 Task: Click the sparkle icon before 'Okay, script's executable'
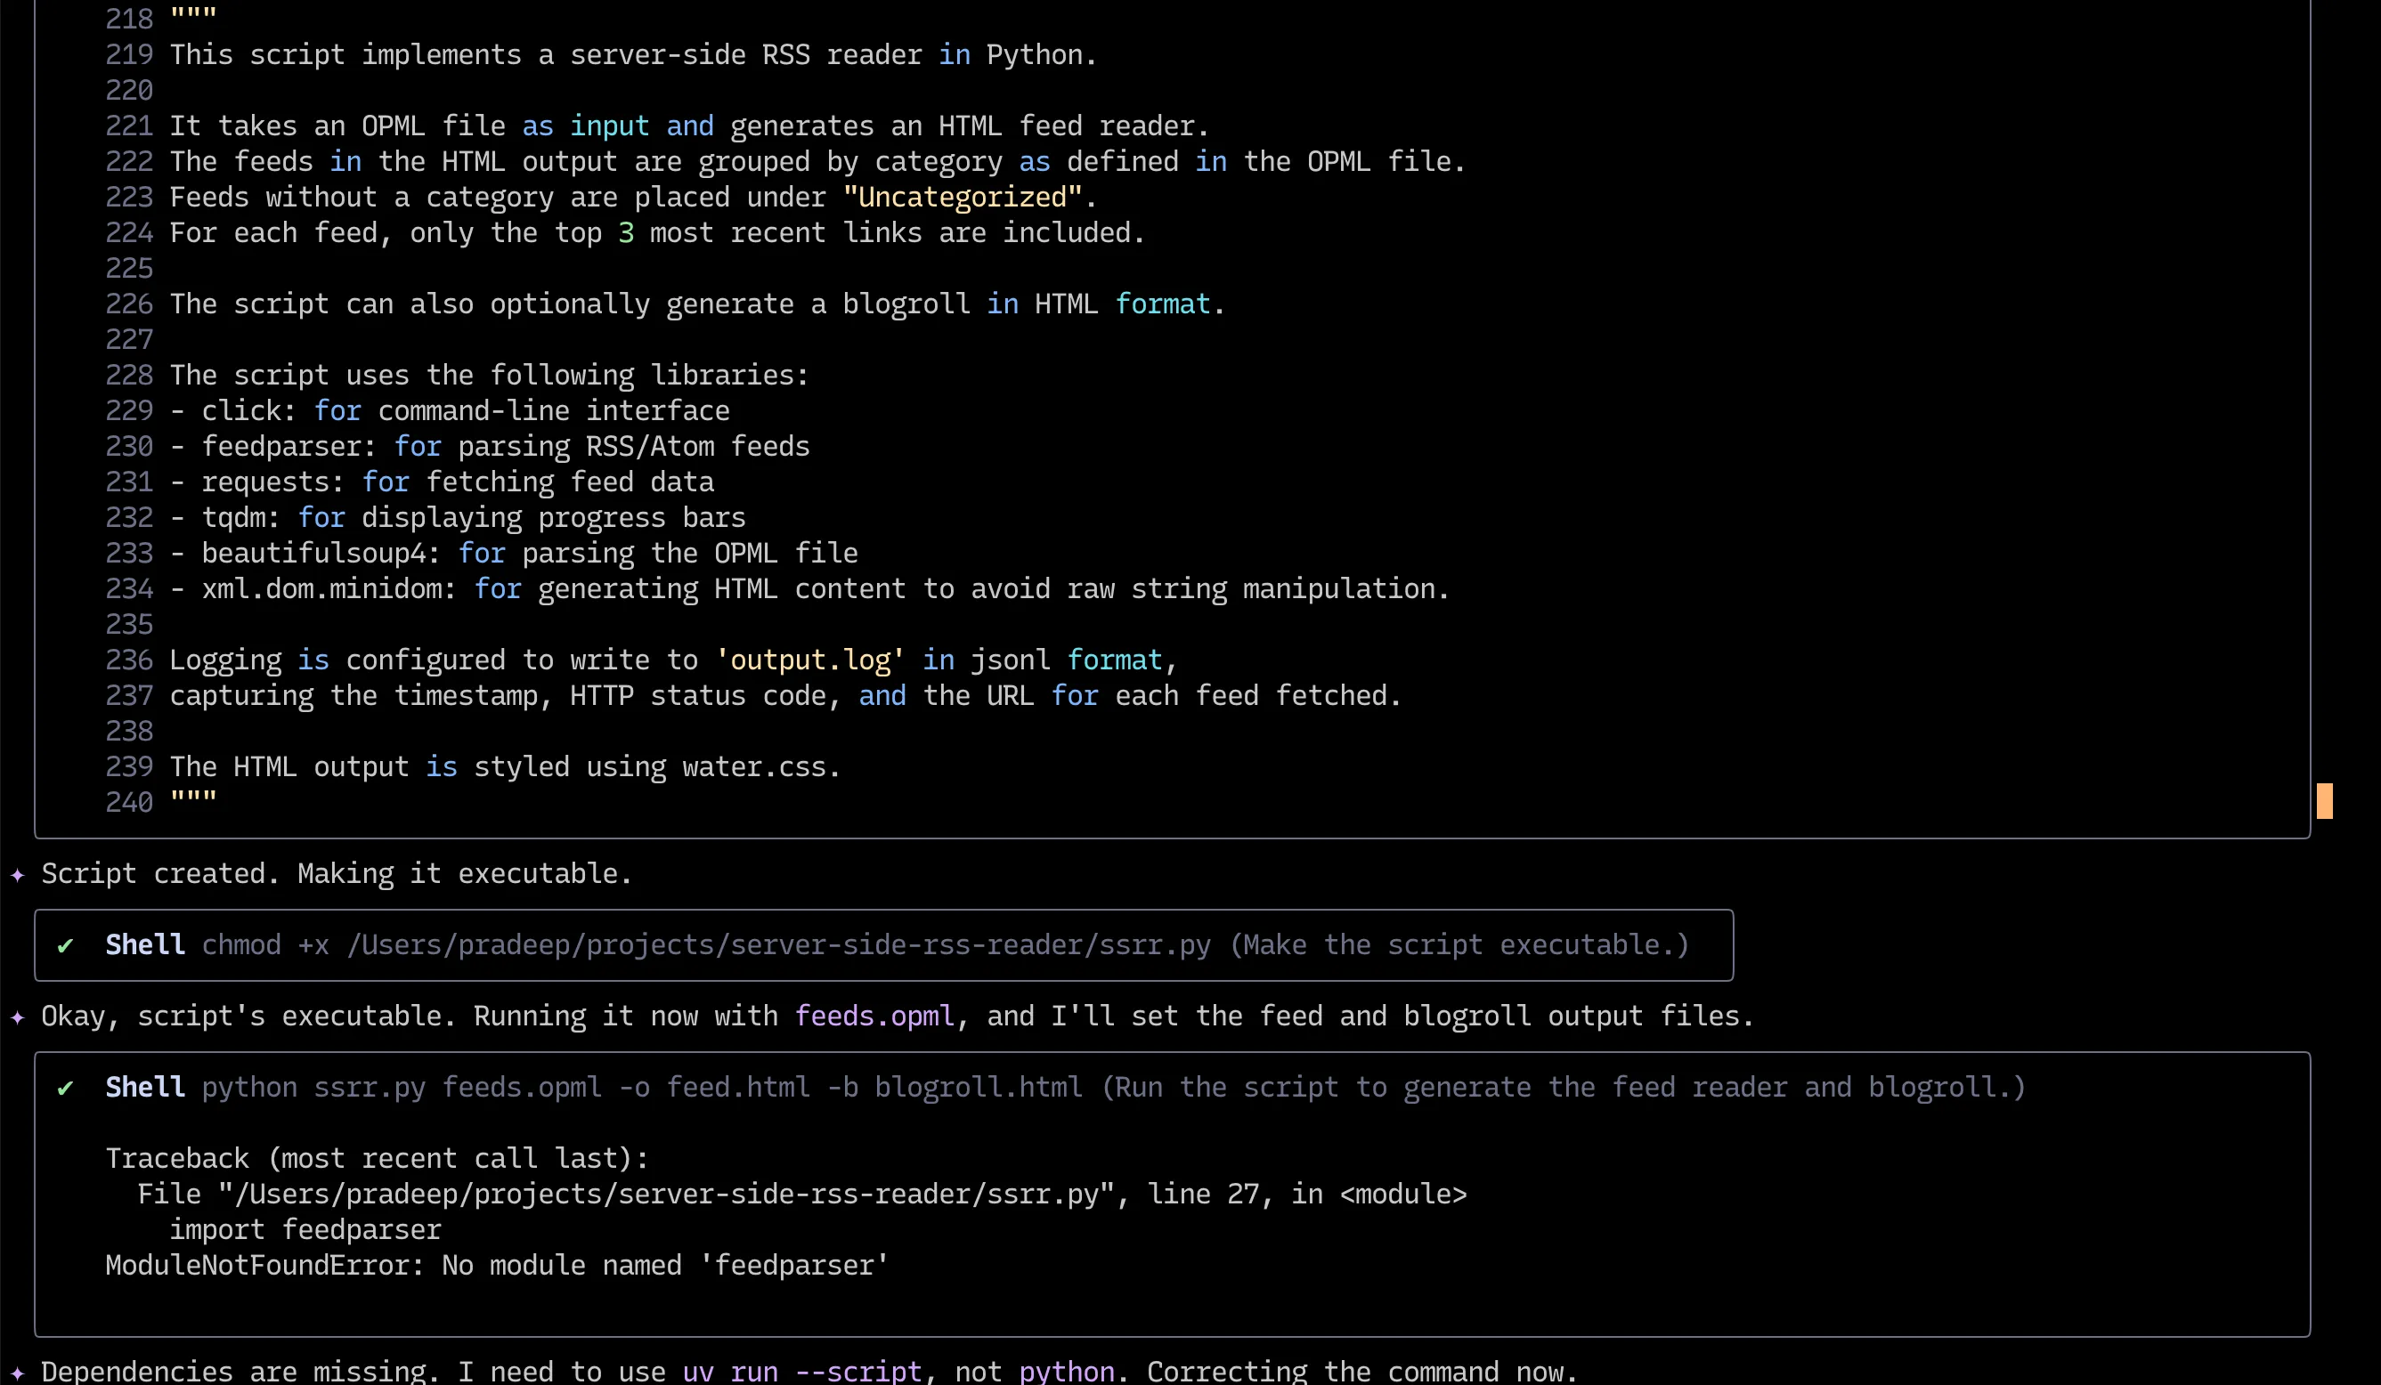click(x=17, y=1017)
